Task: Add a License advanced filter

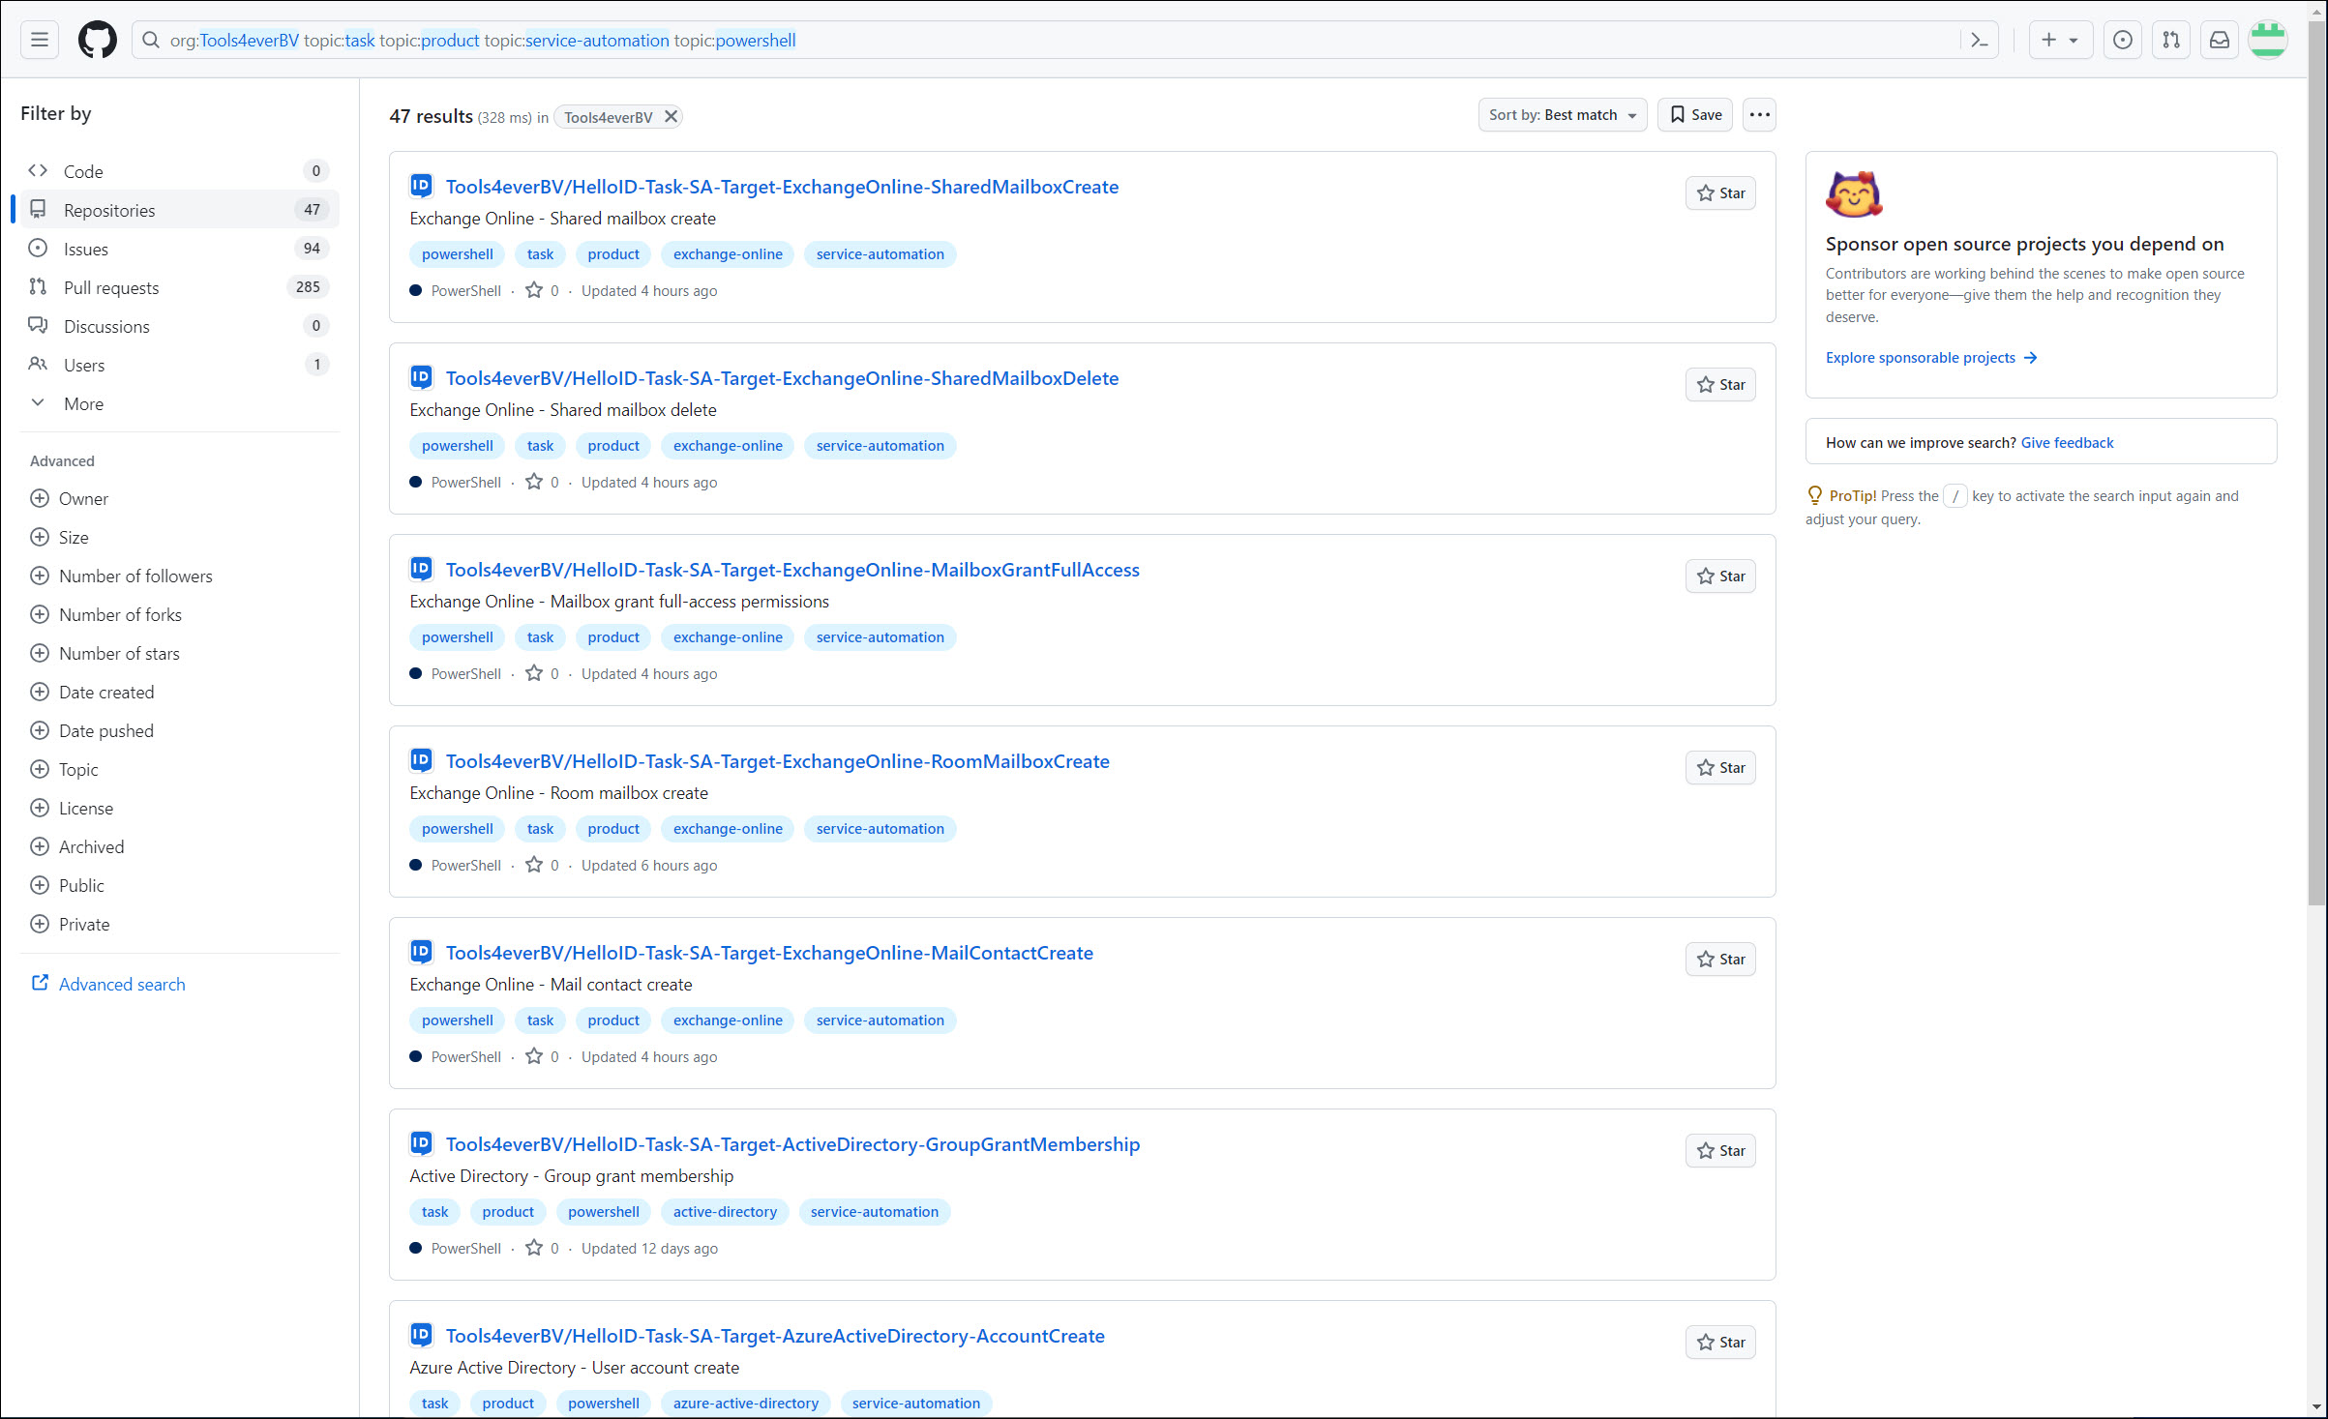Action: pyautogui.click(x=73, y=808)
